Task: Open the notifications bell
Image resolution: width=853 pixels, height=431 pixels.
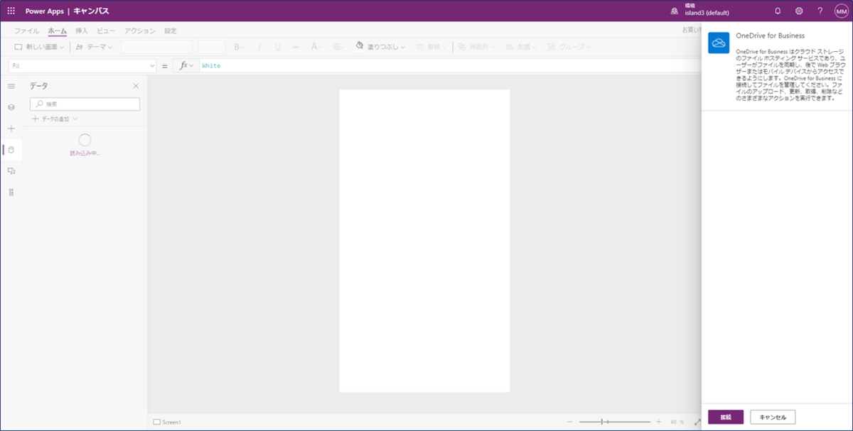Action: click(x=778, y=11)
